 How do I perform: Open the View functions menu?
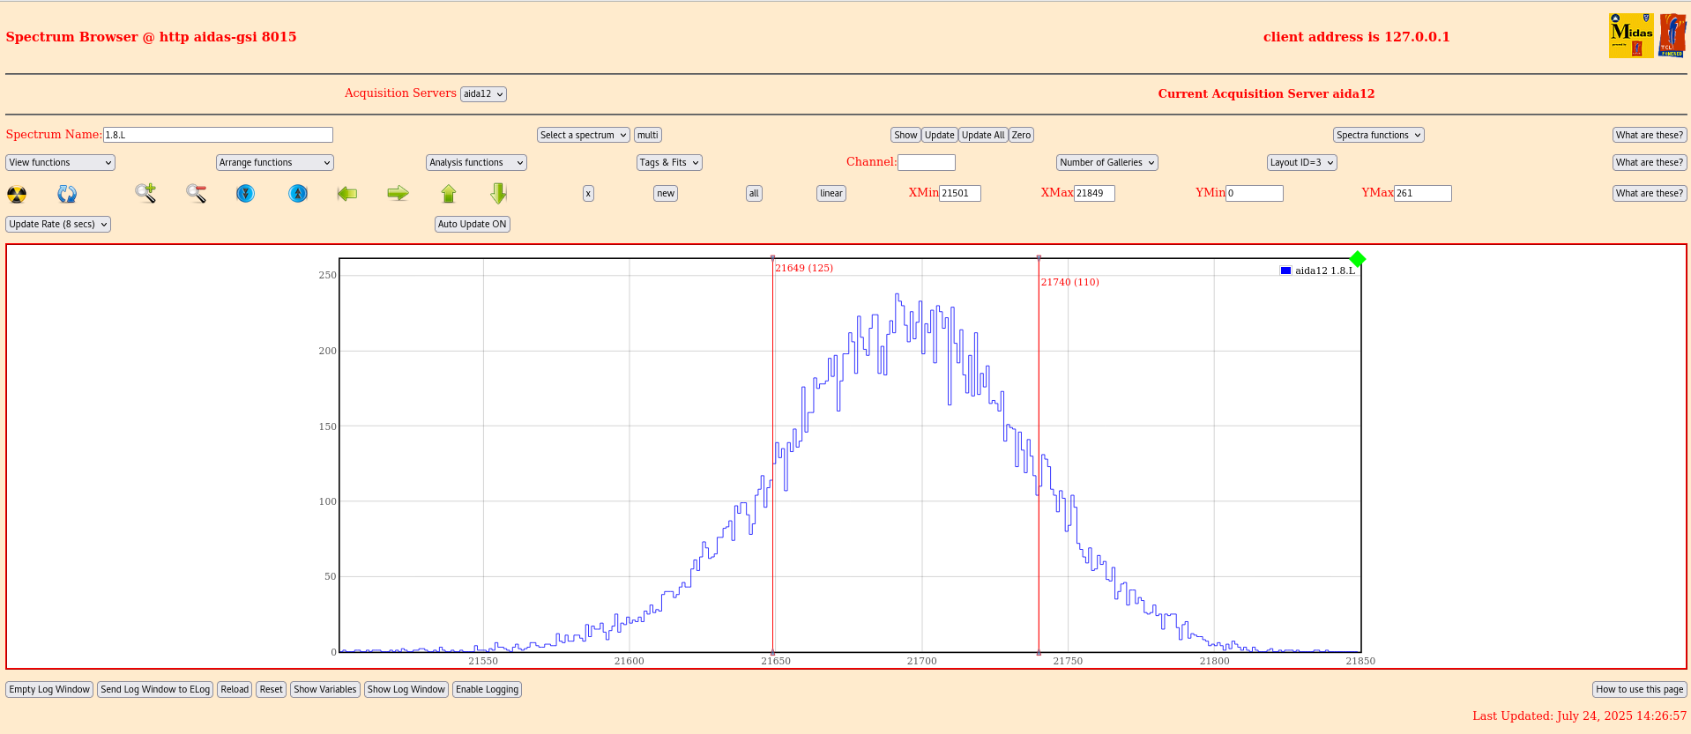tap(60, 162)
